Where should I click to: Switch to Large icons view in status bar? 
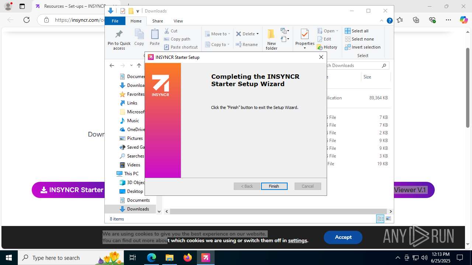pyautogui.click(x=388, y=219)
